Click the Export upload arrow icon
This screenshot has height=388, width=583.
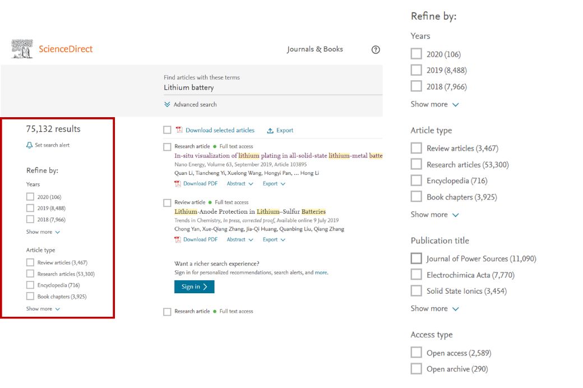tap(270, 131)
